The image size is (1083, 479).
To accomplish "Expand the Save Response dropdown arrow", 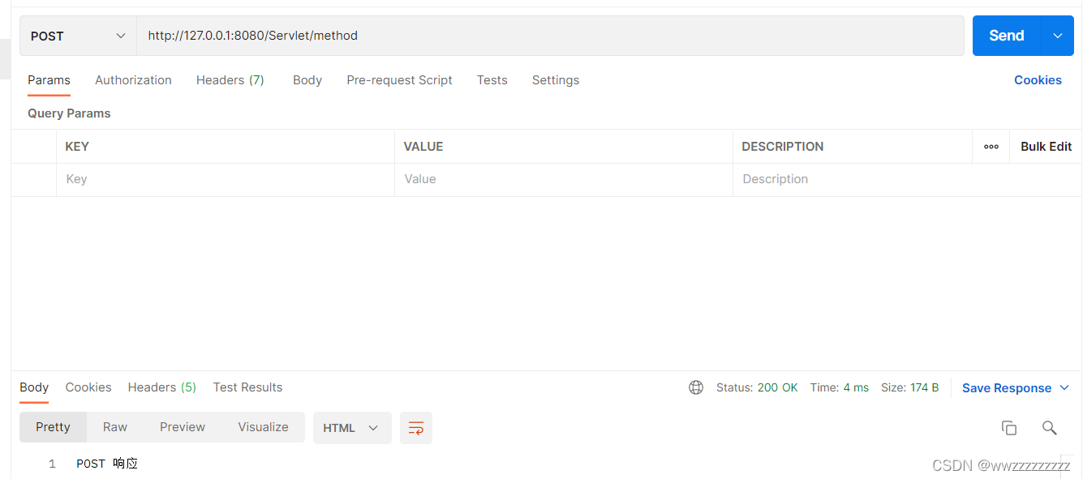I will coord(1065,388).
